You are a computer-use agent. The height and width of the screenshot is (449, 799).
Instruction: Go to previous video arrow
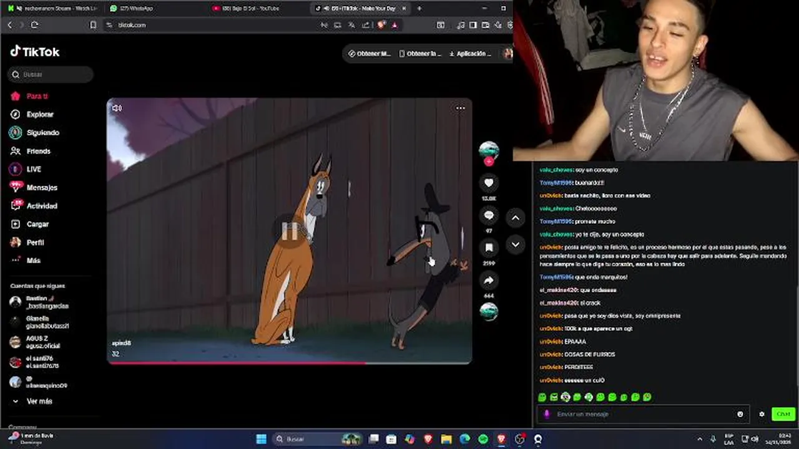pyautogui.click(x=515, y=218)
